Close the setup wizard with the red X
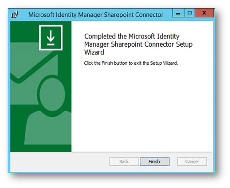The width and height of the screenshot is (230, 188). [204, 13]
